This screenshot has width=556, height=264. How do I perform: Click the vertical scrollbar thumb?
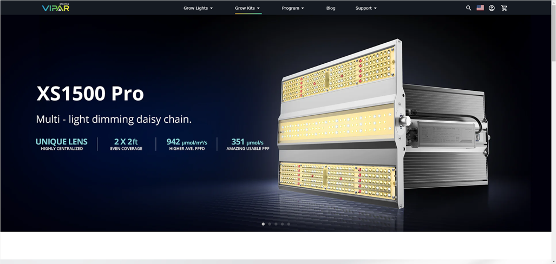[553, 32]
